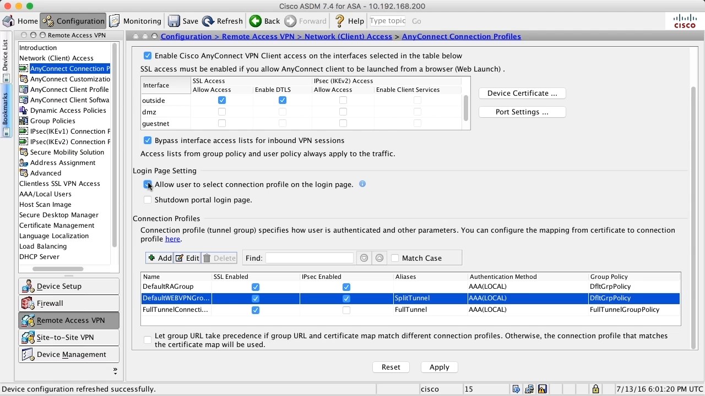Toggle Bypass interface access lists checkbox
This screenshot has height=396, width=705.
(x=148, y=140)
